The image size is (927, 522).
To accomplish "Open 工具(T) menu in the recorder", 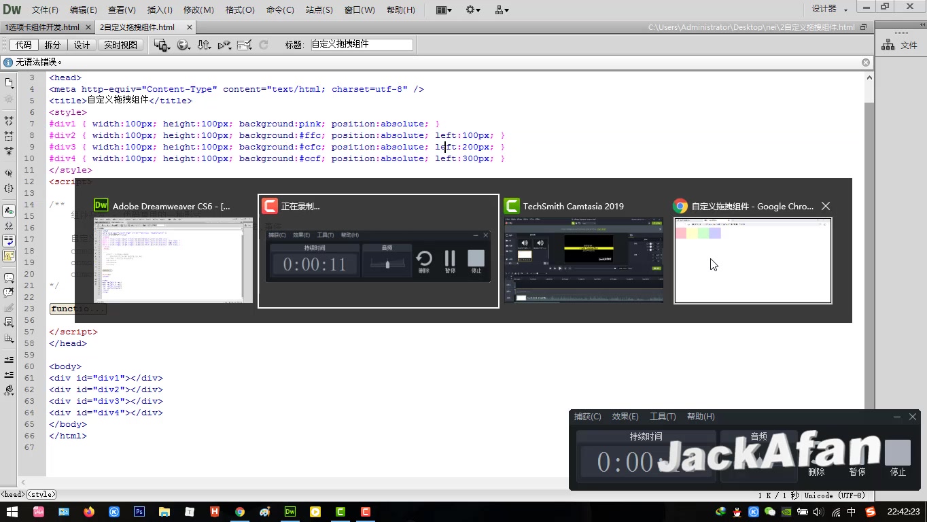I will [x=663, y=417].
